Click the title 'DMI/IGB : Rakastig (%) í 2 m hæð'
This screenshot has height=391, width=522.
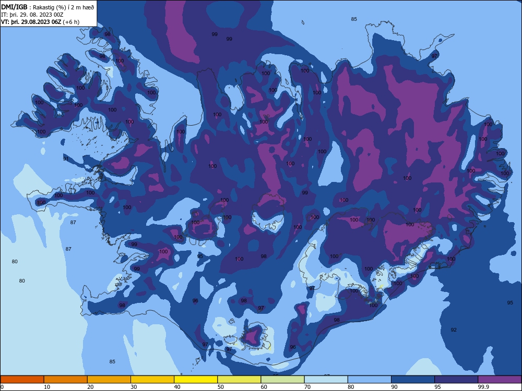pos(48,7)
